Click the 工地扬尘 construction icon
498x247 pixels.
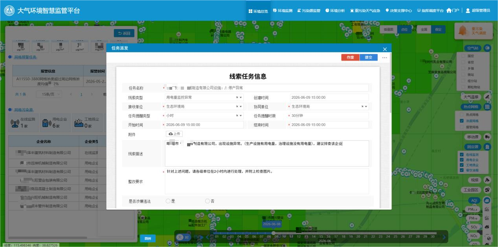79,122
